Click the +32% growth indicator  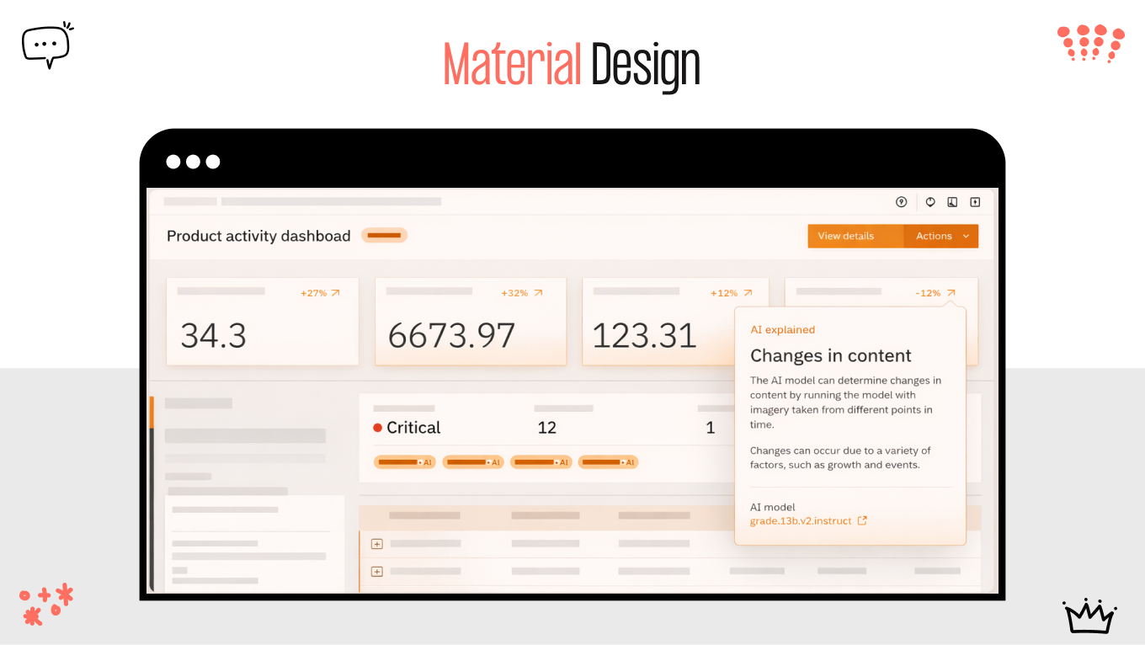coord(521,293)
